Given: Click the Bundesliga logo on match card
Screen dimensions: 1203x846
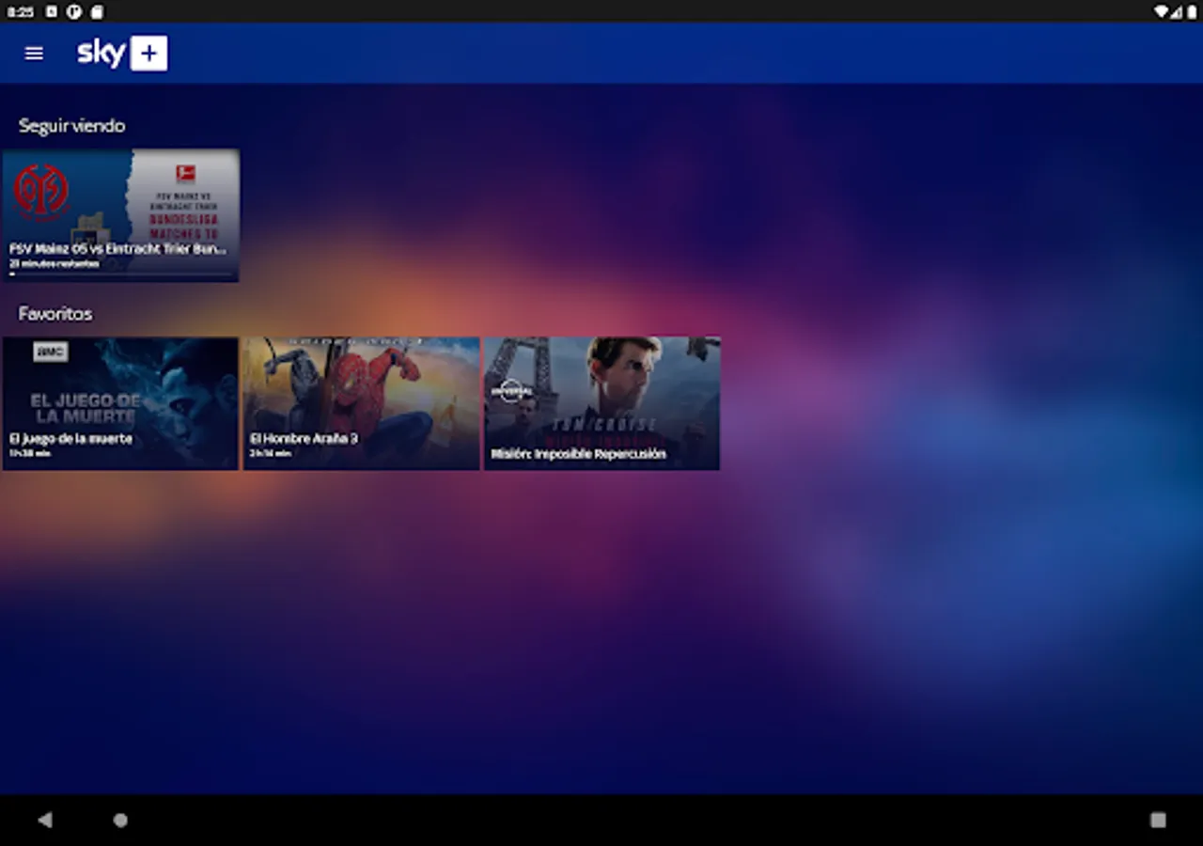Looking at the screenshot, I should coord(186,173).
